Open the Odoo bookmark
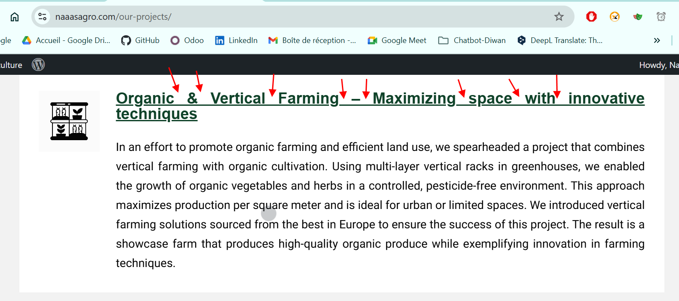Viewport: 679px width, 301px height. pyautogui.click(x=187, y=40)
